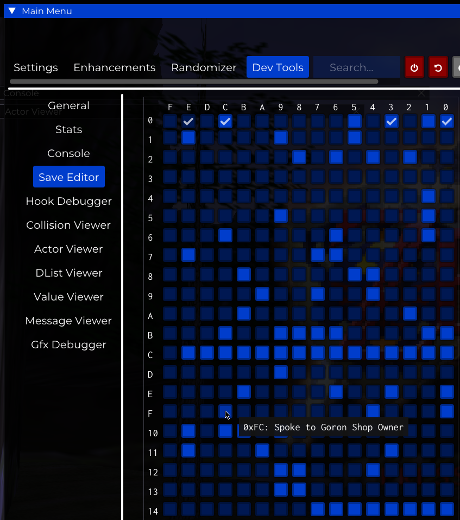The height and width of the screenshot is (520, 460).
Task: Switch to the Enhancements tab
Action: click(115, 67)
